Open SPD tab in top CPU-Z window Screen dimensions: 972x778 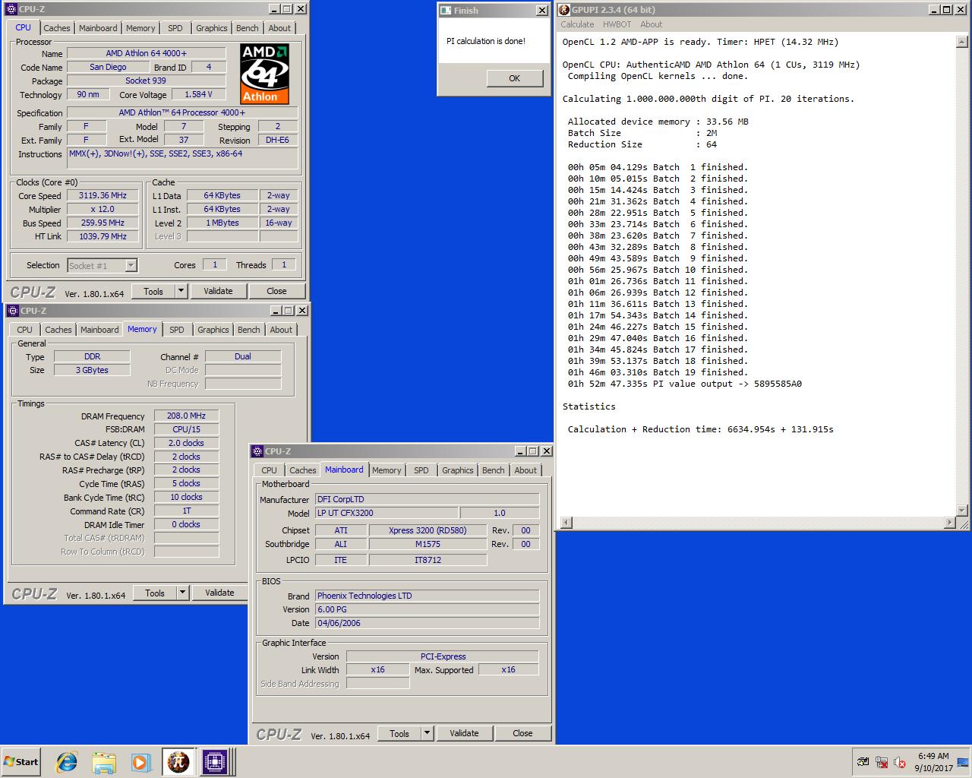[175, 28]
